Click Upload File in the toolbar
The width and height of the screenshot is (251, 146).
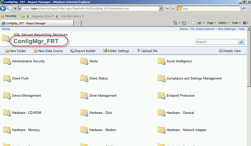tap(147, 51)
